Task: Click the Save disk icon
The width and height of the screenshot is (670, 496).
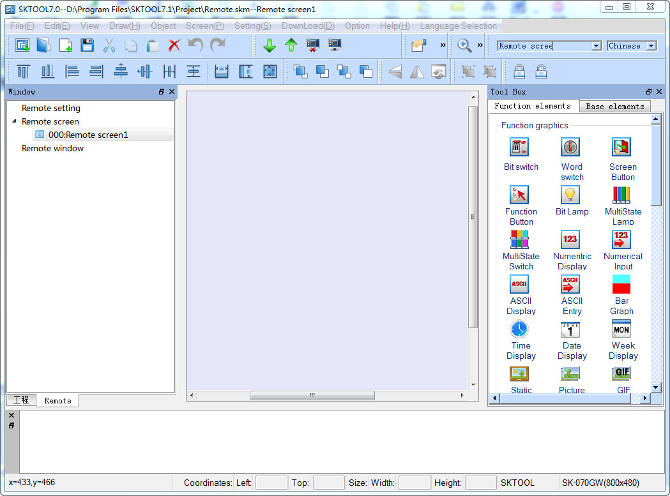Action: pos(88,45)
